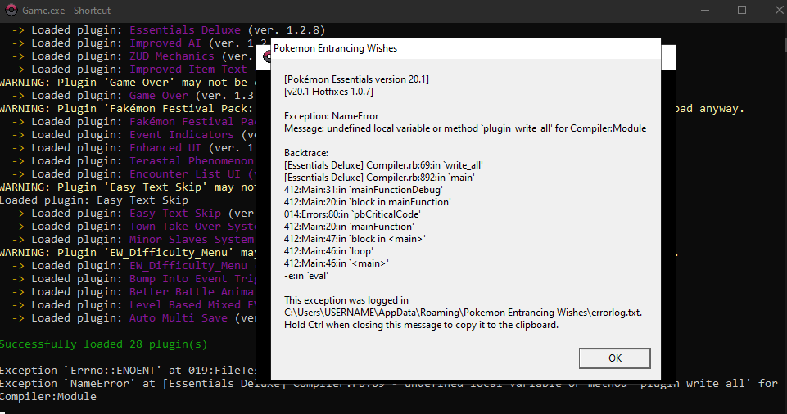The image size is (787, 414).
Task: Click the console vertical scrollbar thumb
Action: (x=785, y=46)
